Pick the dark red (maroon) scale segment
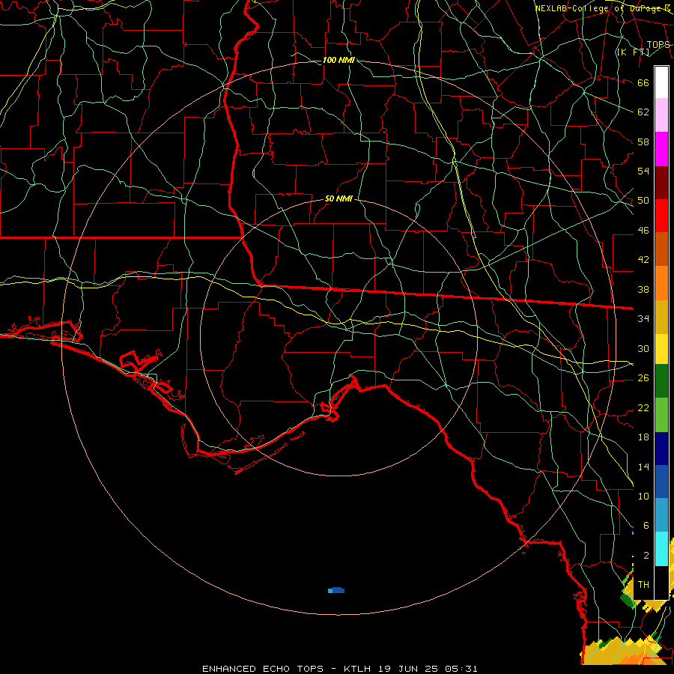The width and height of the screenshot is (674, 674). coord(661,183)
